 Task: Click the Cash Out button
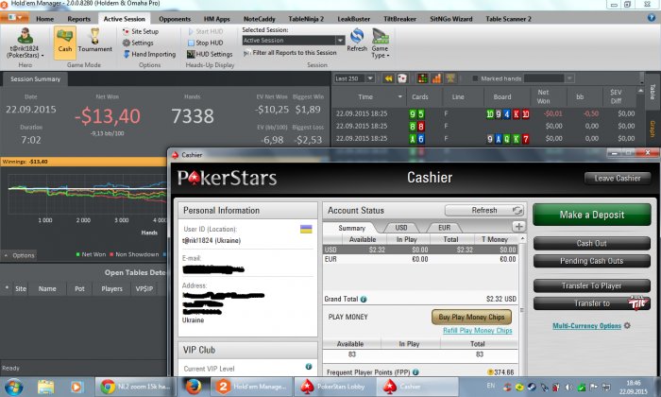(592, 244)
